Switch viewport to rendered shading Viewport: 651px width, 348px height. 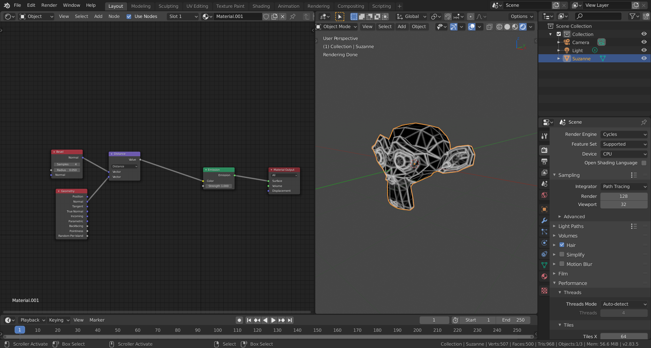click(x=523, y=27)
